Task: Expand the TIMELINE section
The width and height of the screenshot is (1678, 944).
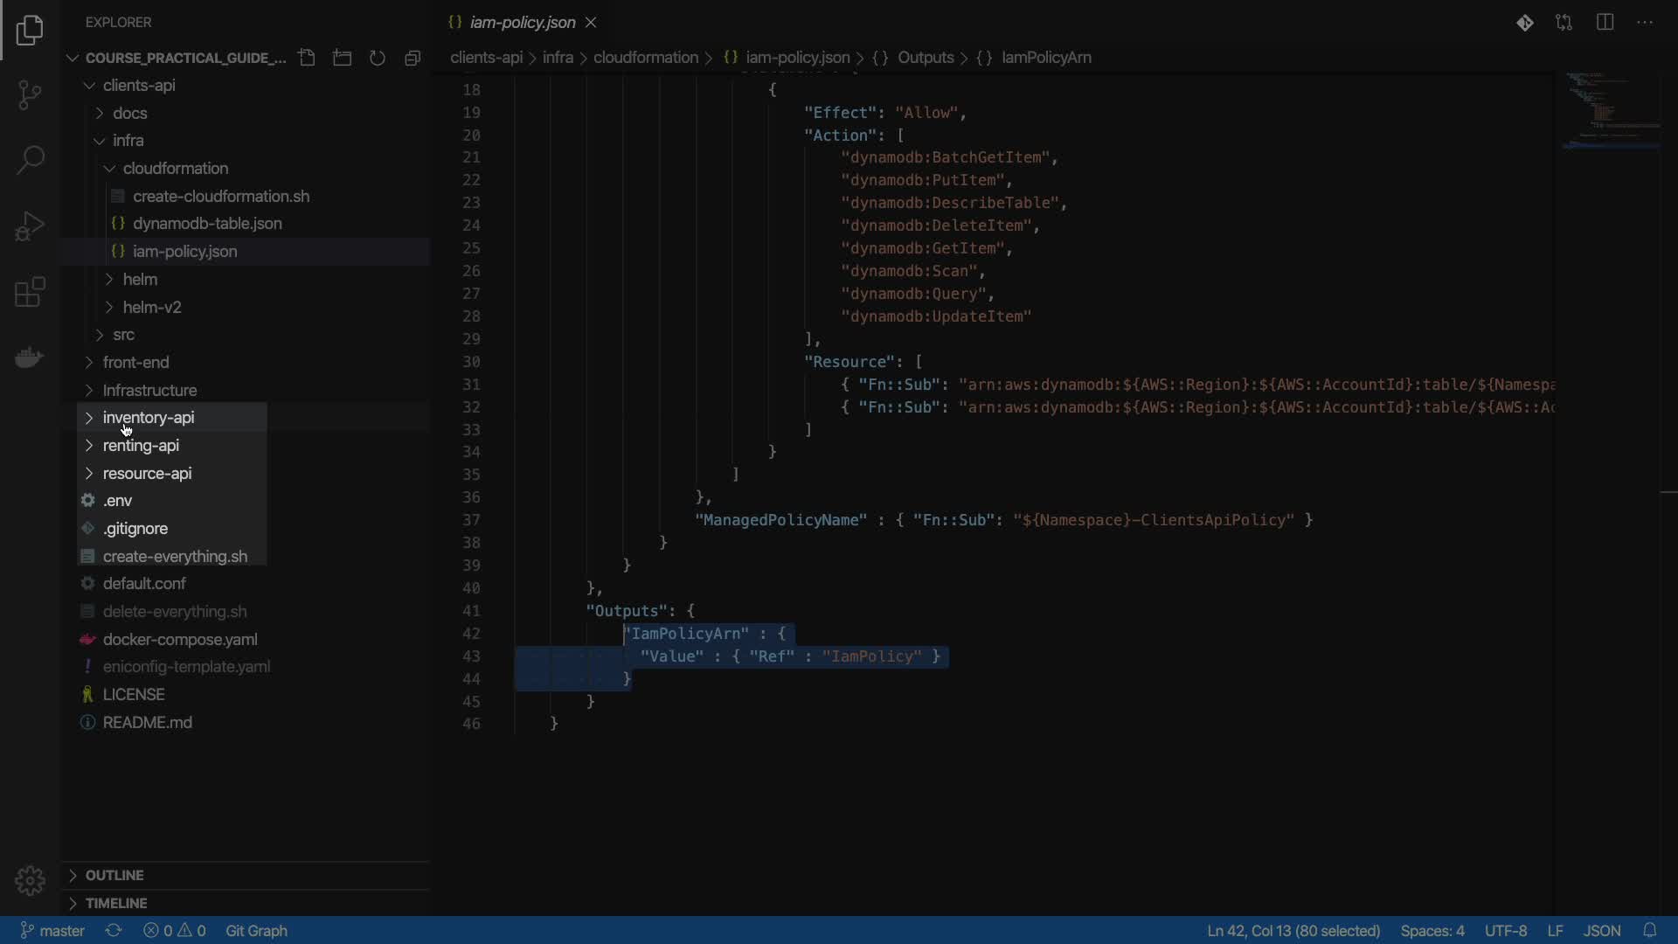Action: pyautogui.click(x=116, y=903)
